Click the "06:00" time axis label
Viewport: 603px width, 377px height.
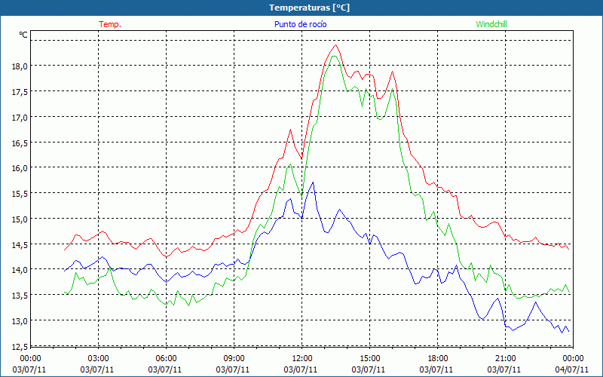pos(166,359)
